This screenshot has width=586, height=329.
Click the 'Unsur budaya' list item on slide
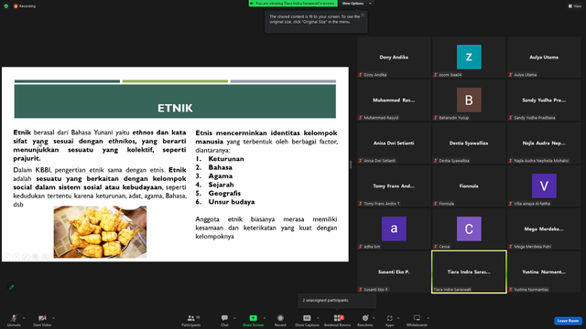click(232, 202)
